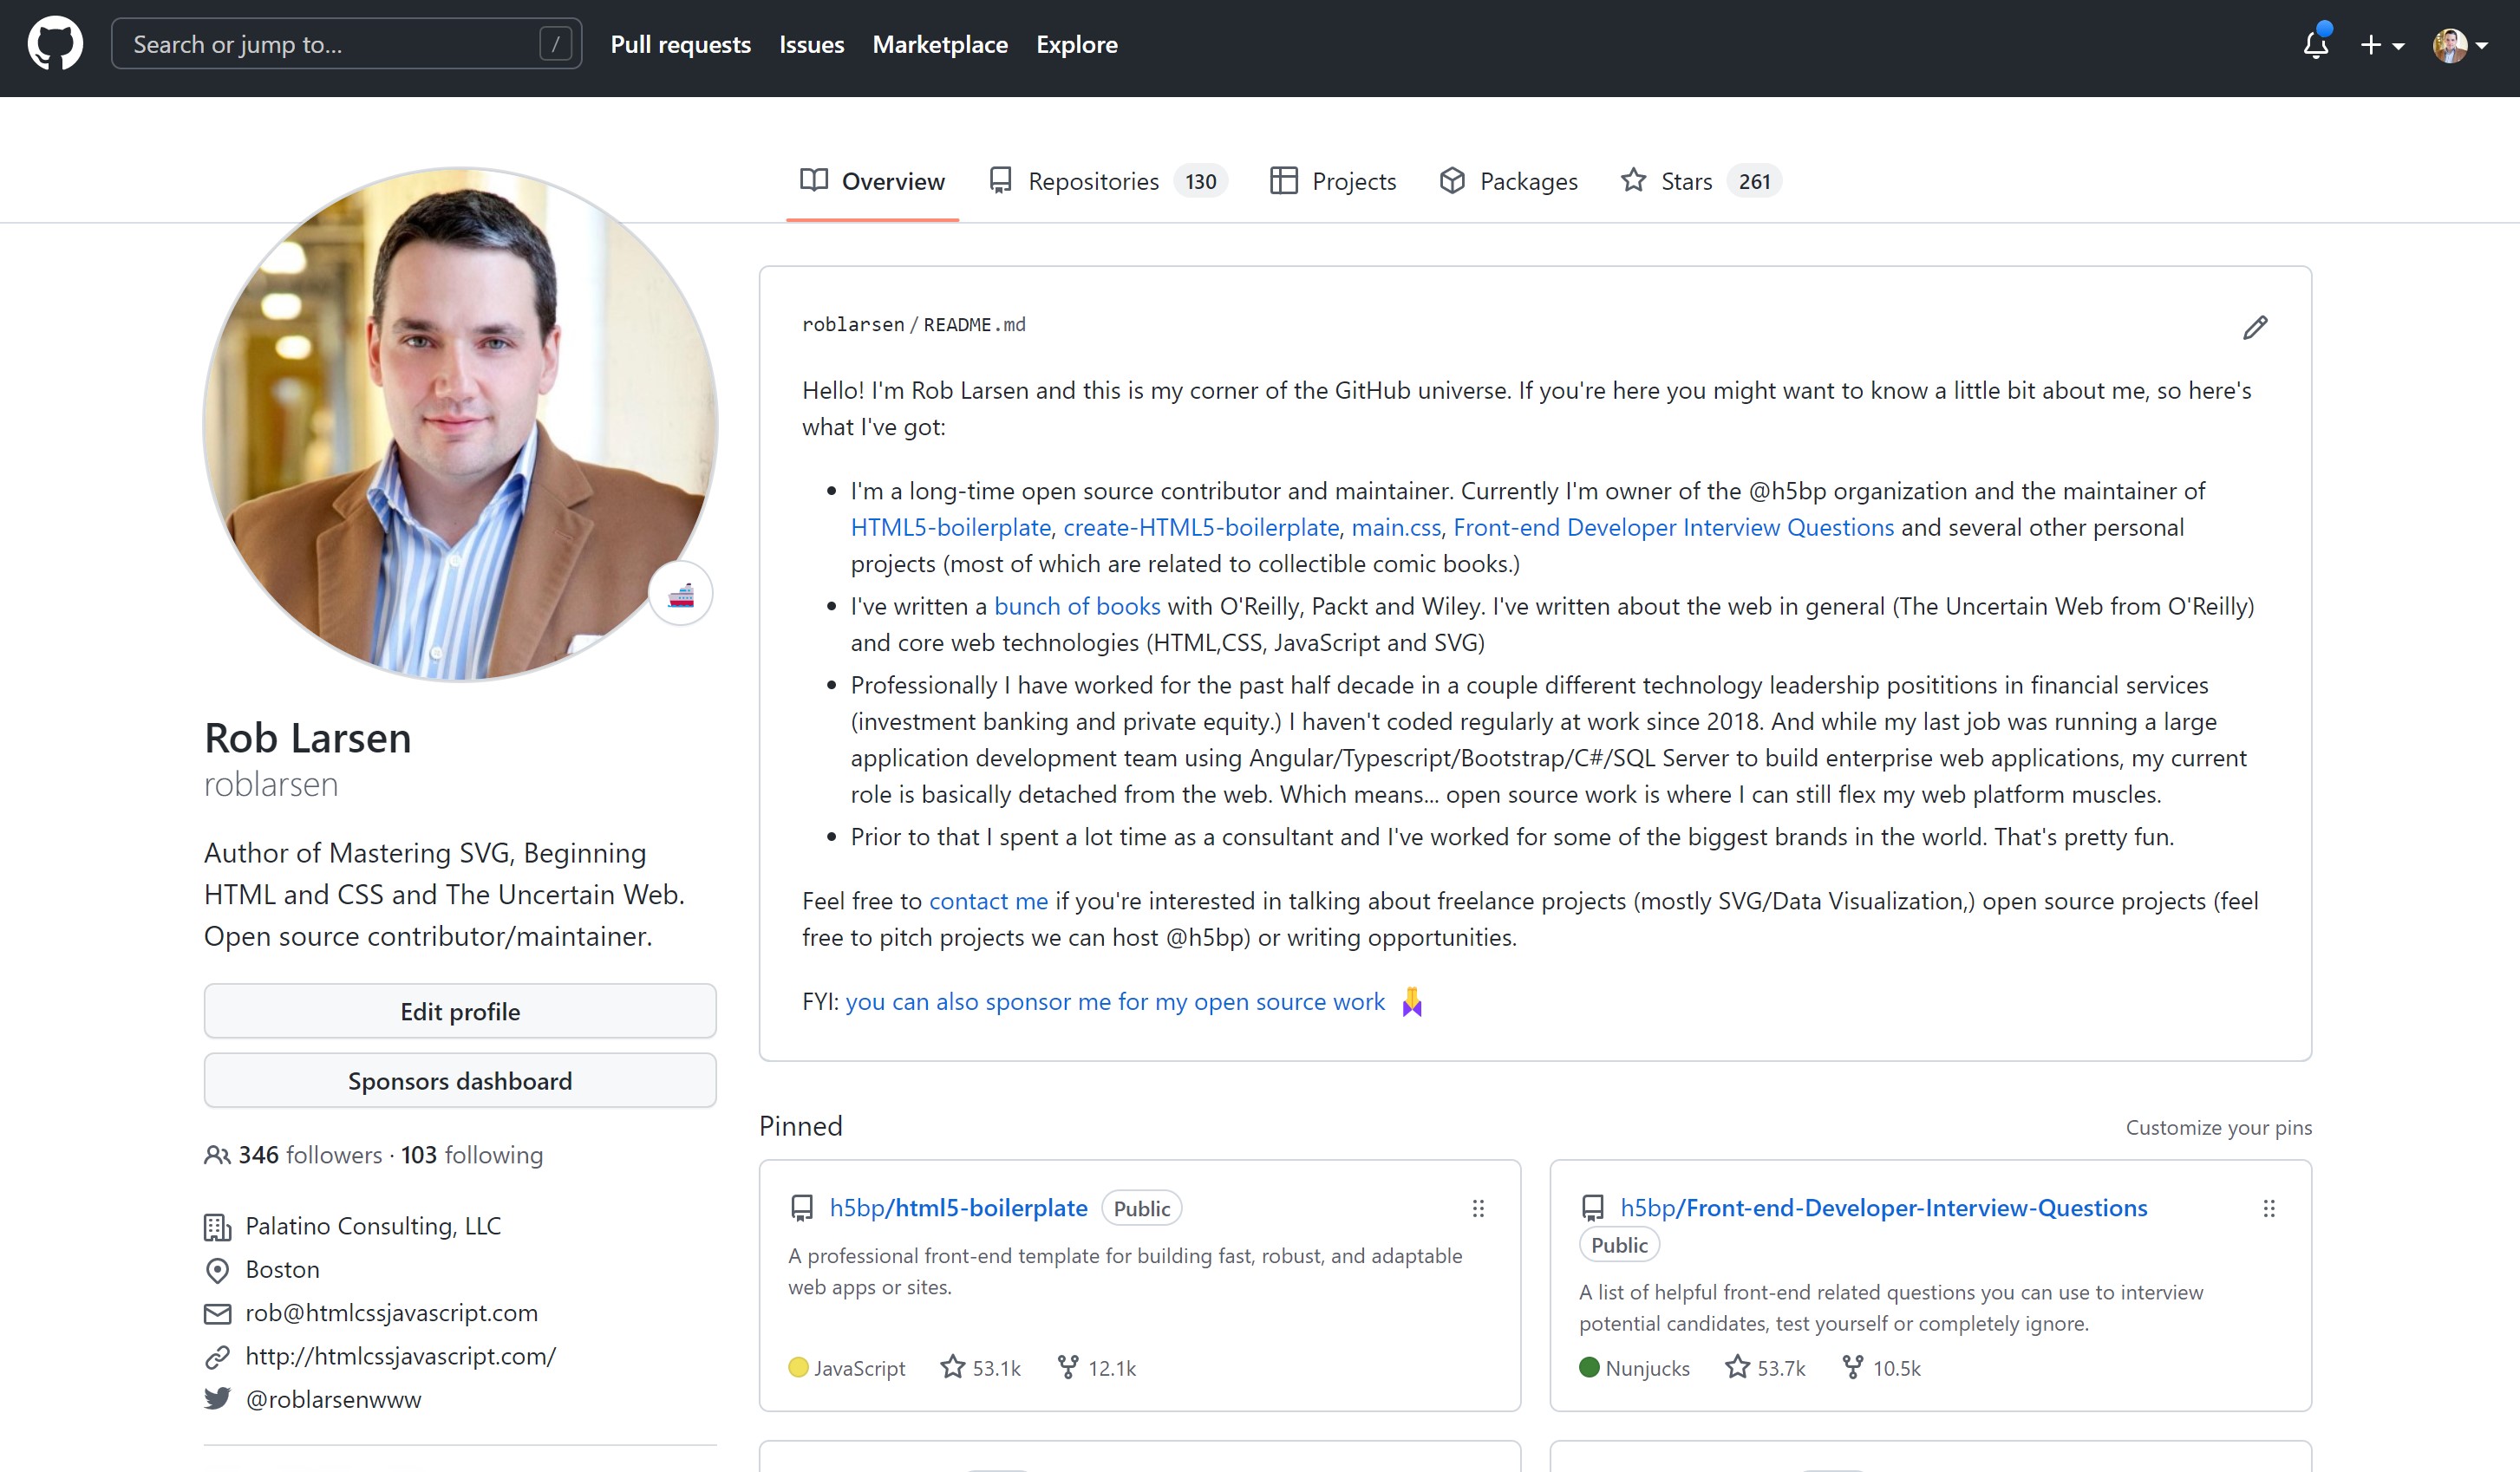Click the GitHub Octocat home logo
This screenshot has width=2520, height=1472.
[55, 44]
